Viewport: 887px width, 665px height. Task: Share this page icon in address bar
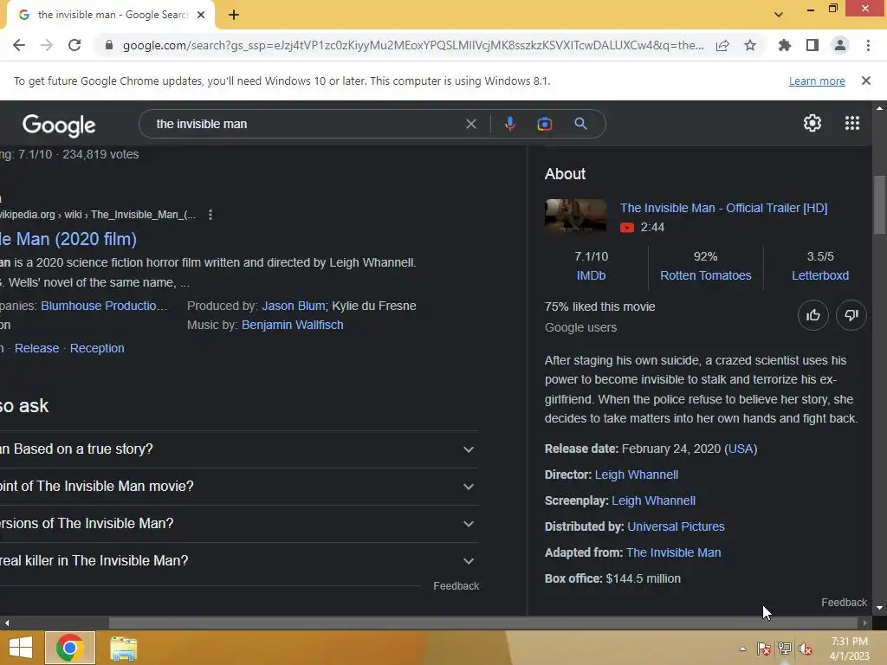click(x=722, y=45)
